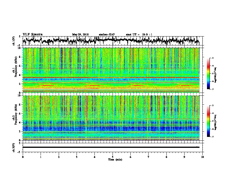Image resolution: width=228 pixels, height=176 pixels.
Task: Click time axis tick label '0'
Action: tap(23, 157)
